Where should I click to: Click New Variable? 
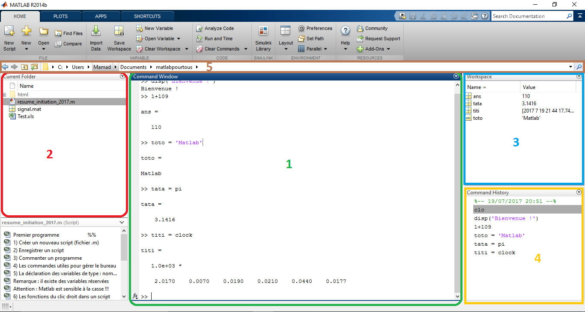[x=155, y=28]
